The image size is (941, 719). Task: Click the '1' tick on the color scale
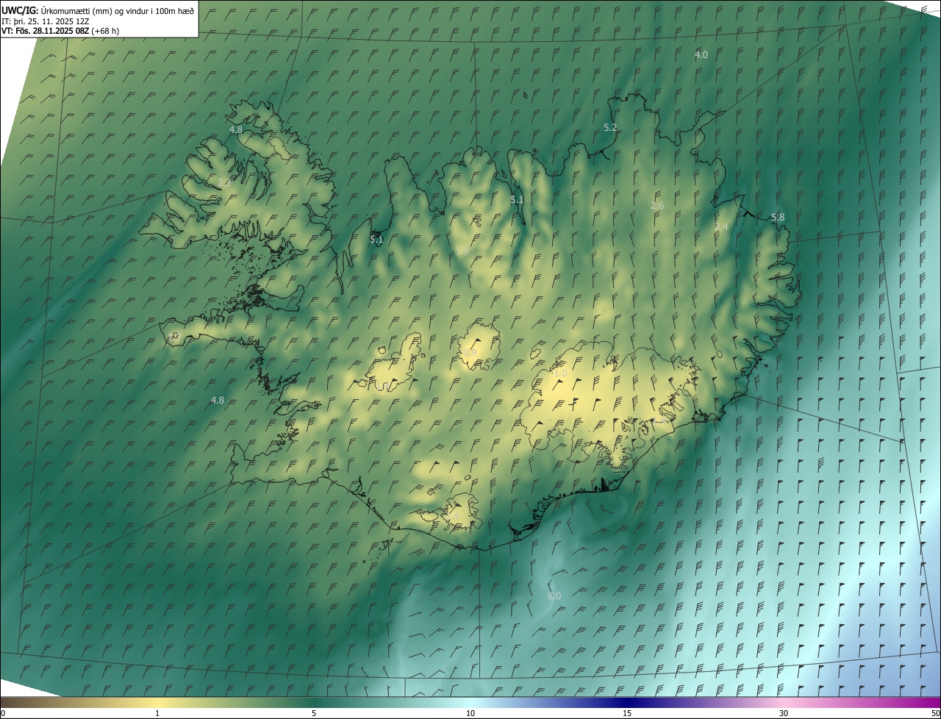(157, 714)
